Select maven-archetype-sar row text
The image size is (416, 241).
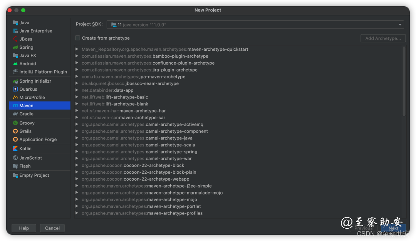click(123, 118)
